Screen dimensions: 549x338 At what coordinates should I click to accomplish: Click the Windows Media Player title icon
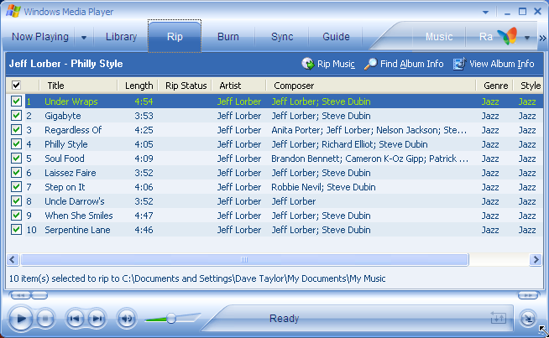pos(13,11)
